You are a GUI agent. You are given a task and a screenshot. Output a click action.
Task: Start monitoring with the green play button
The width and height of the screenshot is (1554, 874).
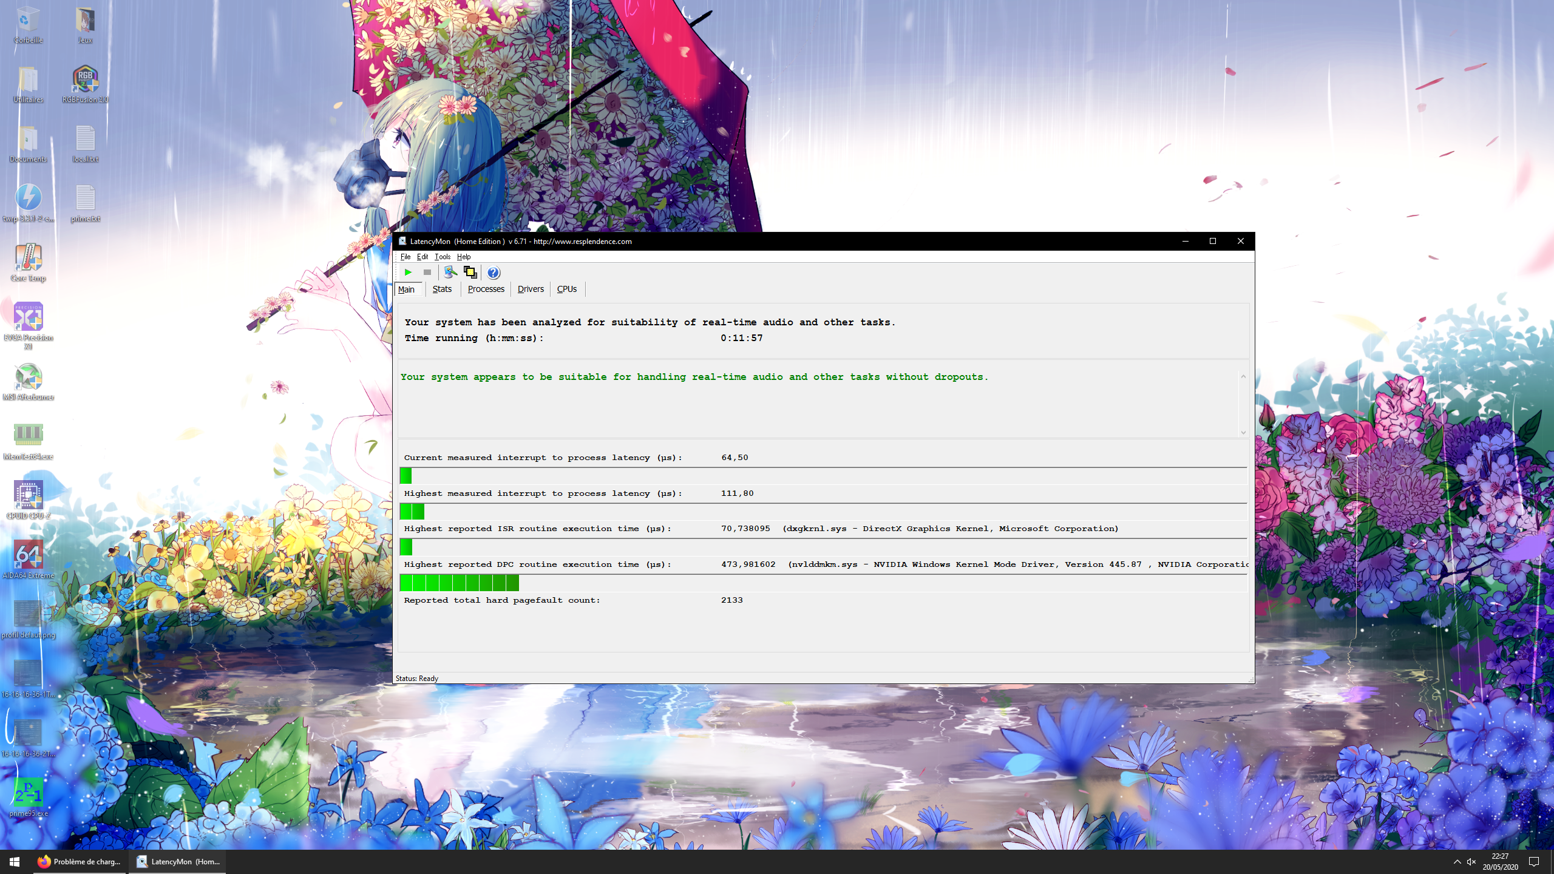click(x=408, y=273)
